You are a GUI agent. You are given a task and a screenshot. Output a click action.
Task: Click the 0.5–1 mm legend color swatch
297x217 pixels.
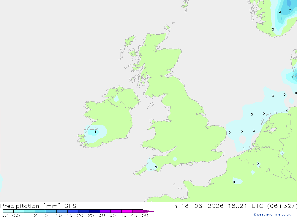(x=19, y=211)
